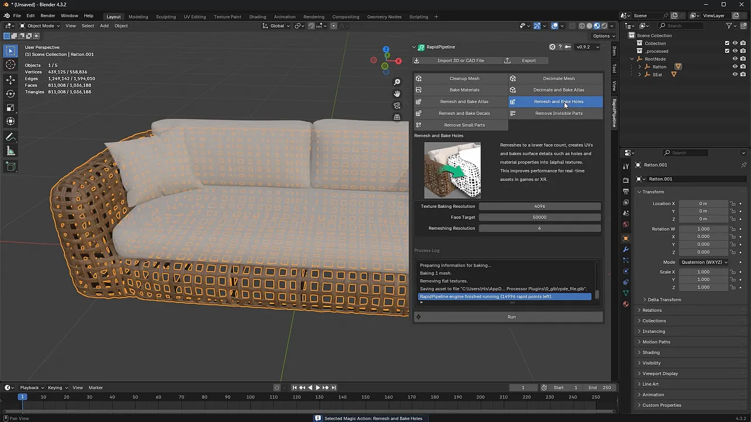Hide Ratton object in viewport
Image resolution: width=751 pixels, height=422 pixels.
click(735, 67)
